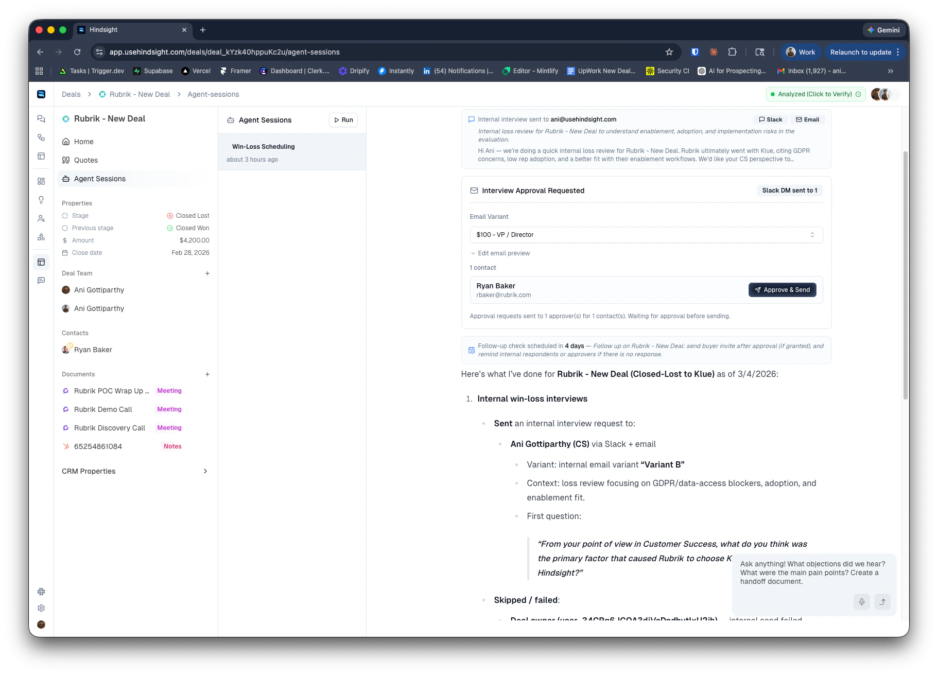Click the Deals breadcrumb

click(x=71, y=94)
